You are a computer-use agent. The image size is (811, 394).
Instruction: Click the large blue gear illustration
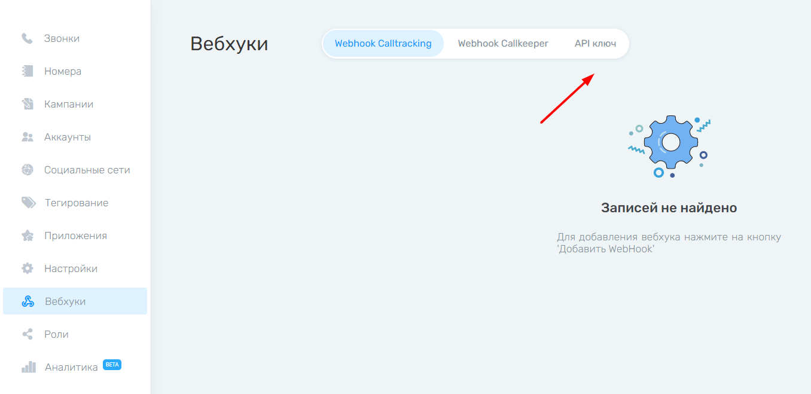point(670,143)
